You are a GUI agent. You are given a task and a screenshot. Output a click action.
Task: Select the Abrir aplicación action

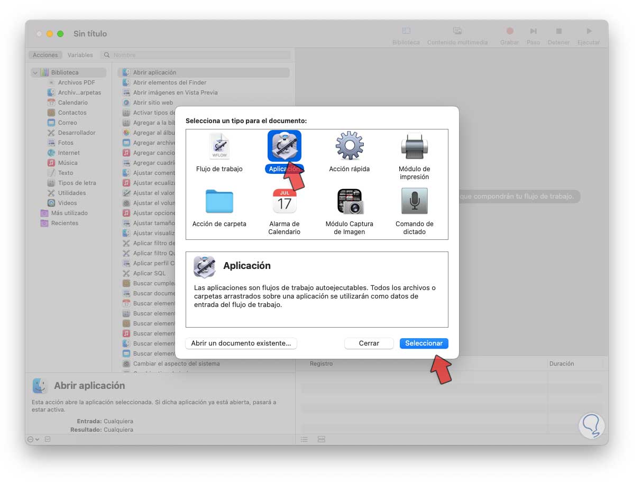(x=204, y=72)
